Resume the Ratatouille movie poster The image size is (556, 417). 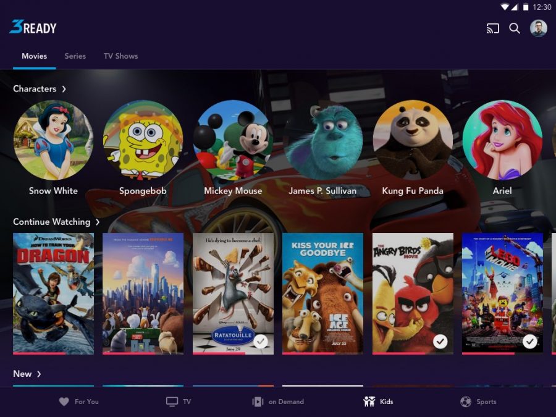click(x=233, y=293)
